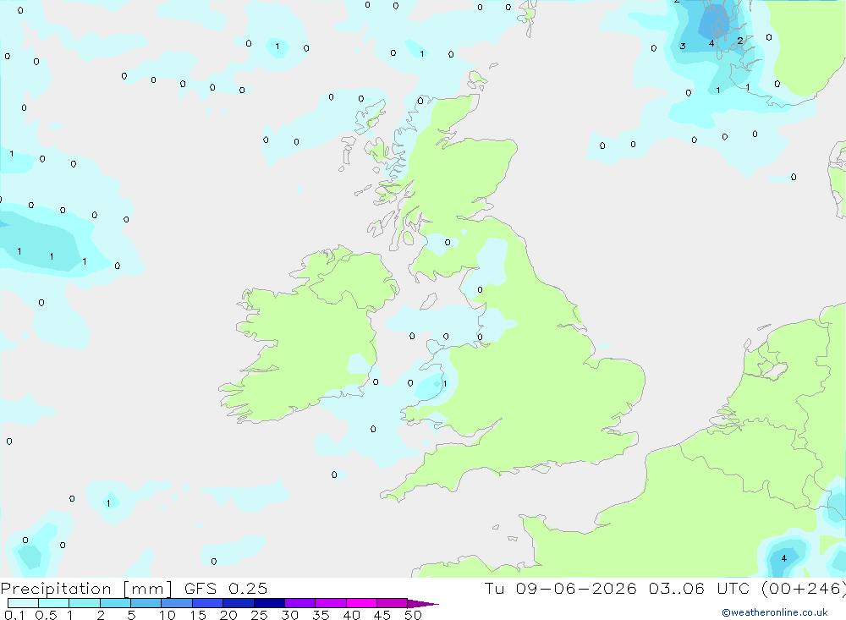The width and height of the screenshot is (846, 620).
Task: Click the legend label '0.5'
Action: point(46,615)
